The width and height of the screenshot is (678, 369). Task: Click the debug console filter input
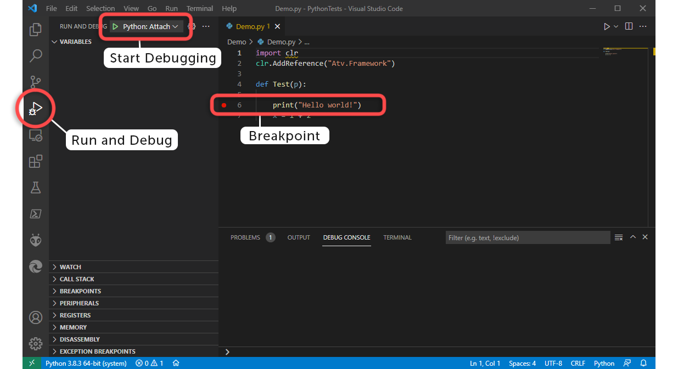(x=528, y=237)
